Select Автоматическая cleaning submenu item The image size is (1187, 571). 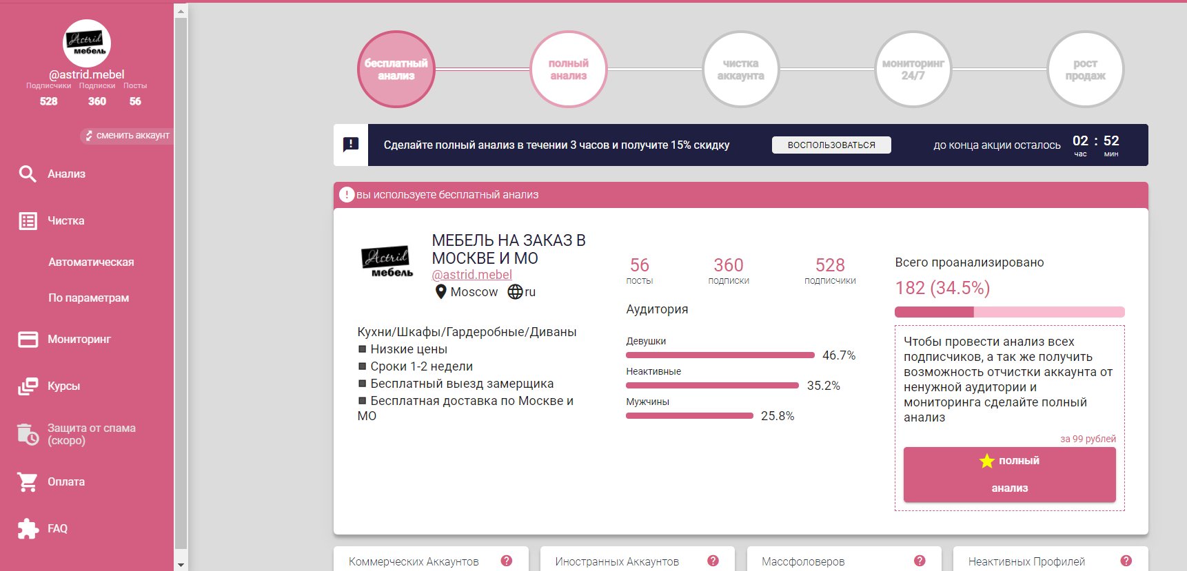coord(91,262)
